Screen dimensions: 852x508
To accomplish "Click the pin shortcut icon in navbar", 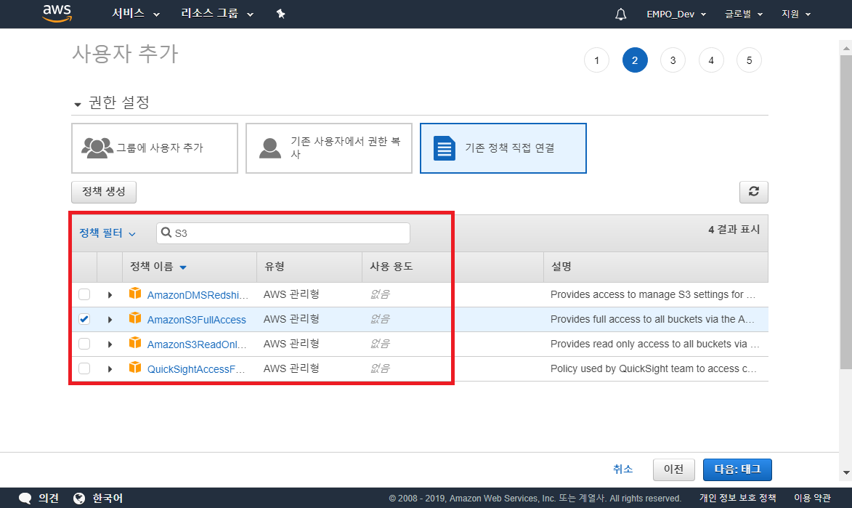I will (x=281, y=14).
